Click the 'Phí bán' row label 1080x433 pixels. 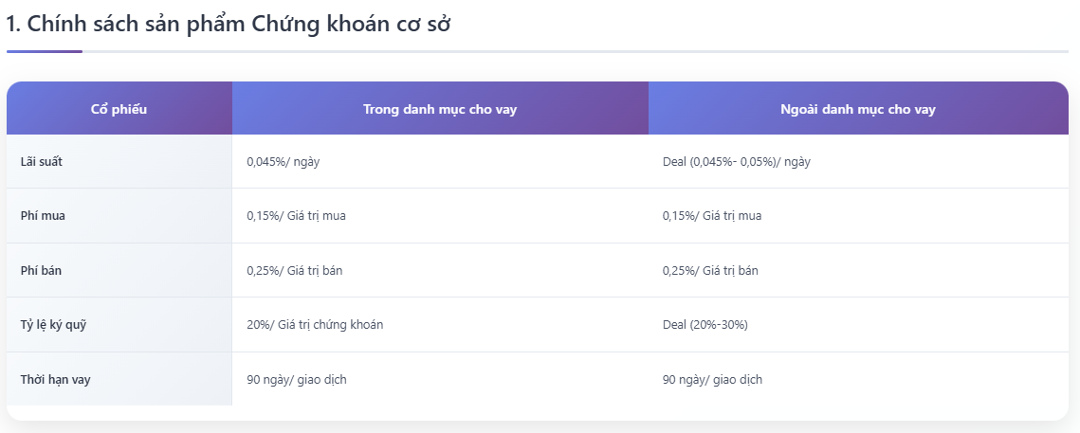click(41, 270)
